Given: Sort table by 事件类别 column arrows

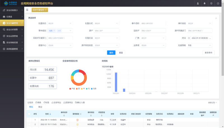Looking at the screenshot, I should tap(91, 115).
